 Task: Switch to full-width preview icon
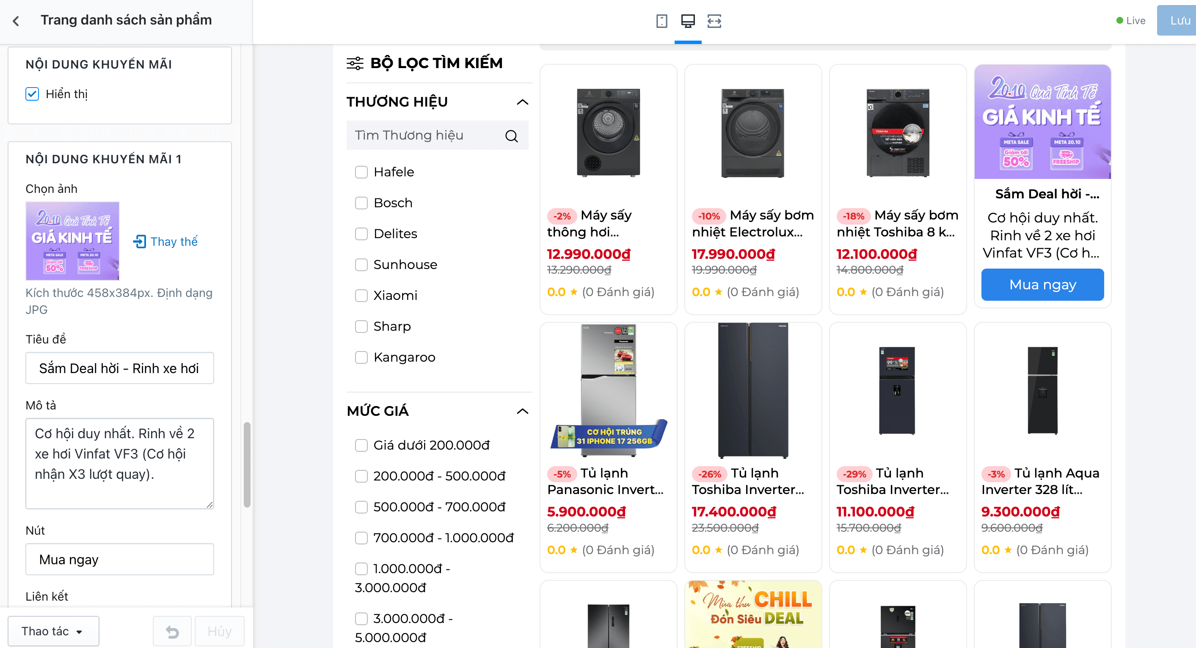coord(714,21)
